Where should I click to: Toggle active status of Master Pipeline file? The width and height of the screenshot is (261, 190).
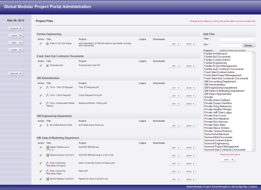(41, 147)
